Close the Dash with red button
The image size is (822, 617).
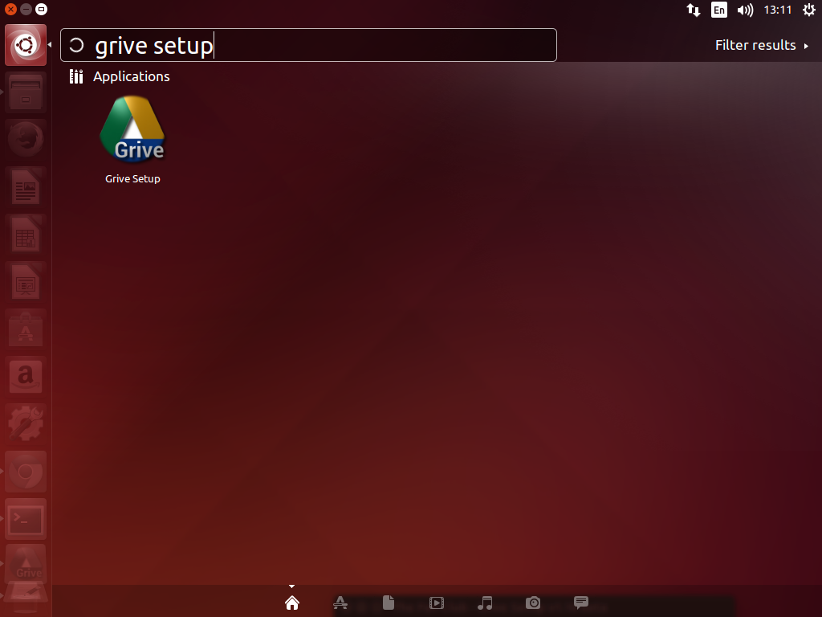point(10,9)
